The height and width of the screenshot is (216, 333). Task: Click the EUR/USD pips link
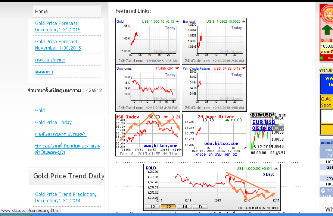point(262,125)
